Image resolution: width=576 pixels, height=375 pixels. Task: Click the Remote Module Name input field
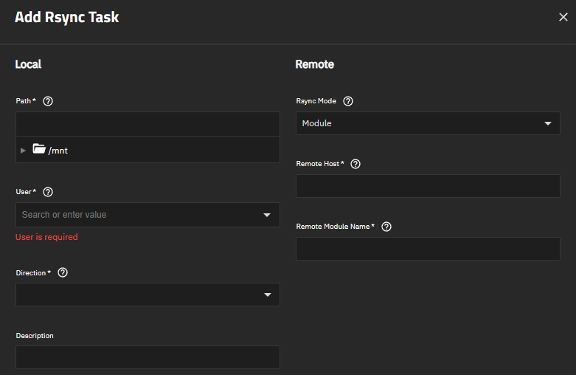click(428, 249)
